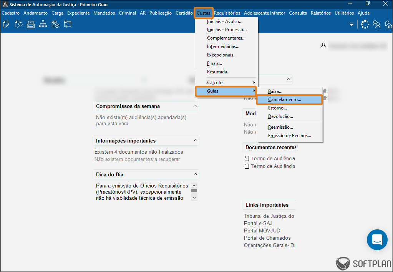This screenshot has height=272, width=393.
Task: Open the Publicação menu
Action: (161, 13)
